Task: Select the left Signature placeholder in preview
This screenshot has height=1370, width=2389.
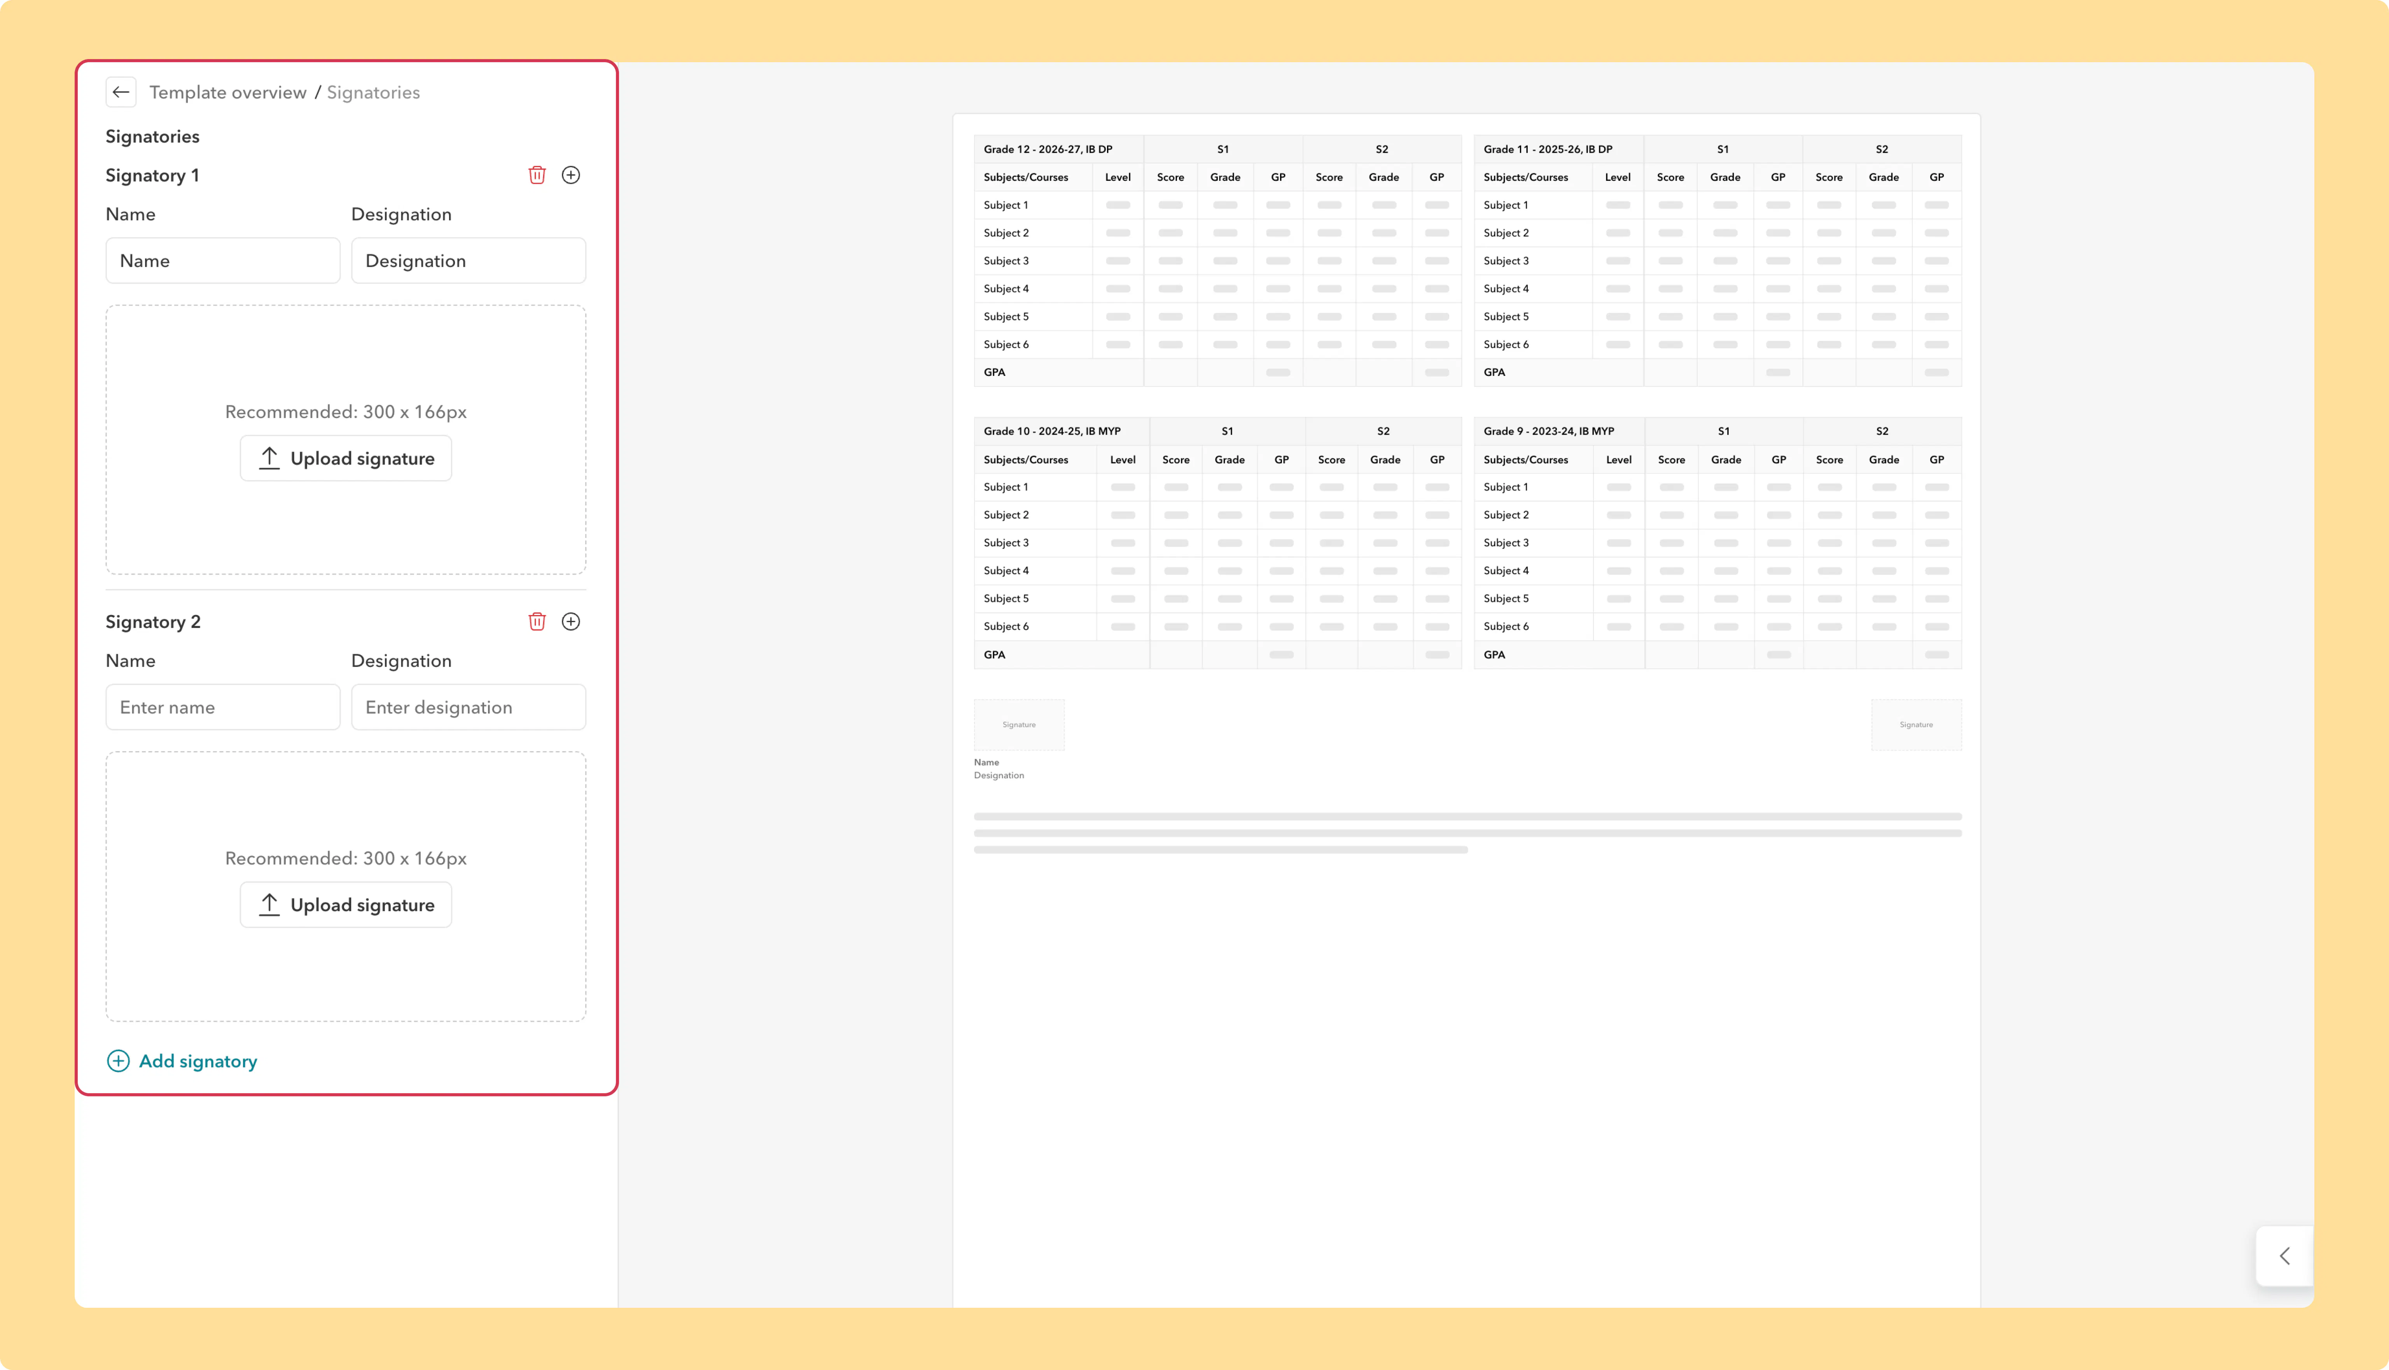Action: coord(1019,725)
